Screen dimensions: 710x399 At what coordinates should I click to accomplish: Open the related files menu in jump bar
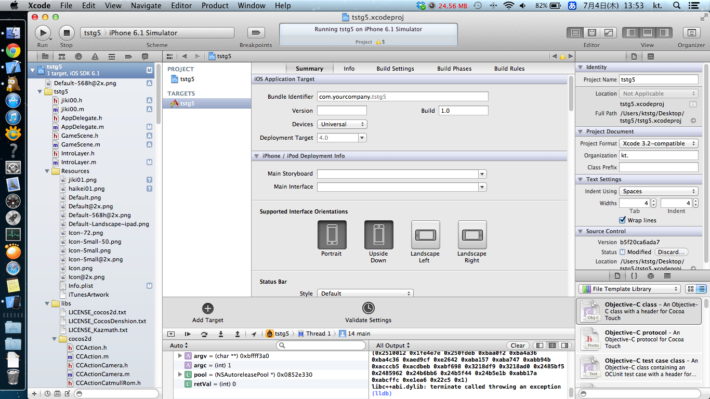tap(168, 56)
